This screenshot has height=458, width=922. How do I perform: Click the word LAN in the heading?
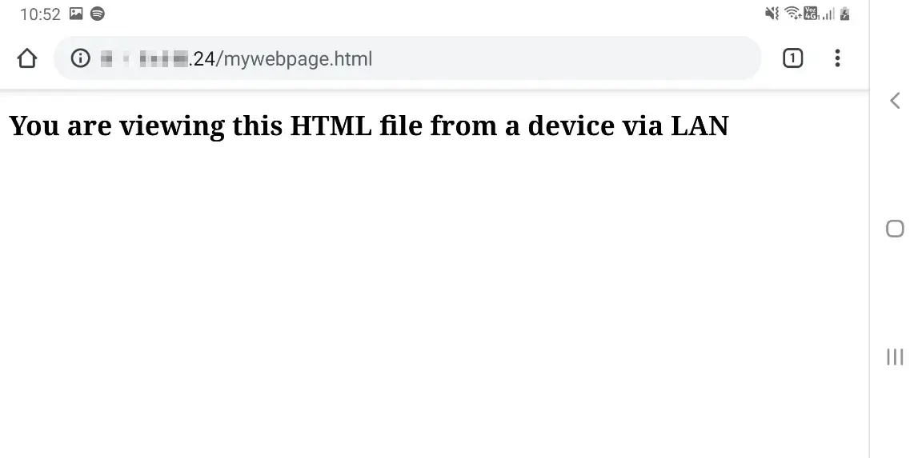tap(700, 126)
